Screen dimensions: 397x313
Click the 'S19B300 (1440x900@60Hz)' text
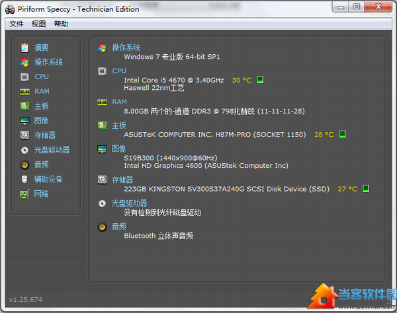tap(171, 158)
